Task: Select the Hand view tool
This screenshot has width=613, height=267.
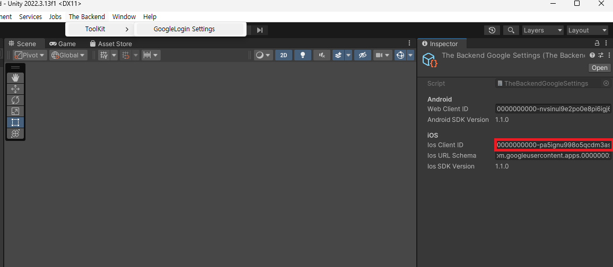Action: (x=15, y=78)
